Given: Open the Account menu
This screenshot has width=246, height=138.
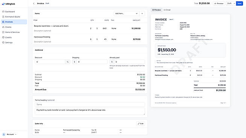Looking at the screenshot, I should [10, 134].
